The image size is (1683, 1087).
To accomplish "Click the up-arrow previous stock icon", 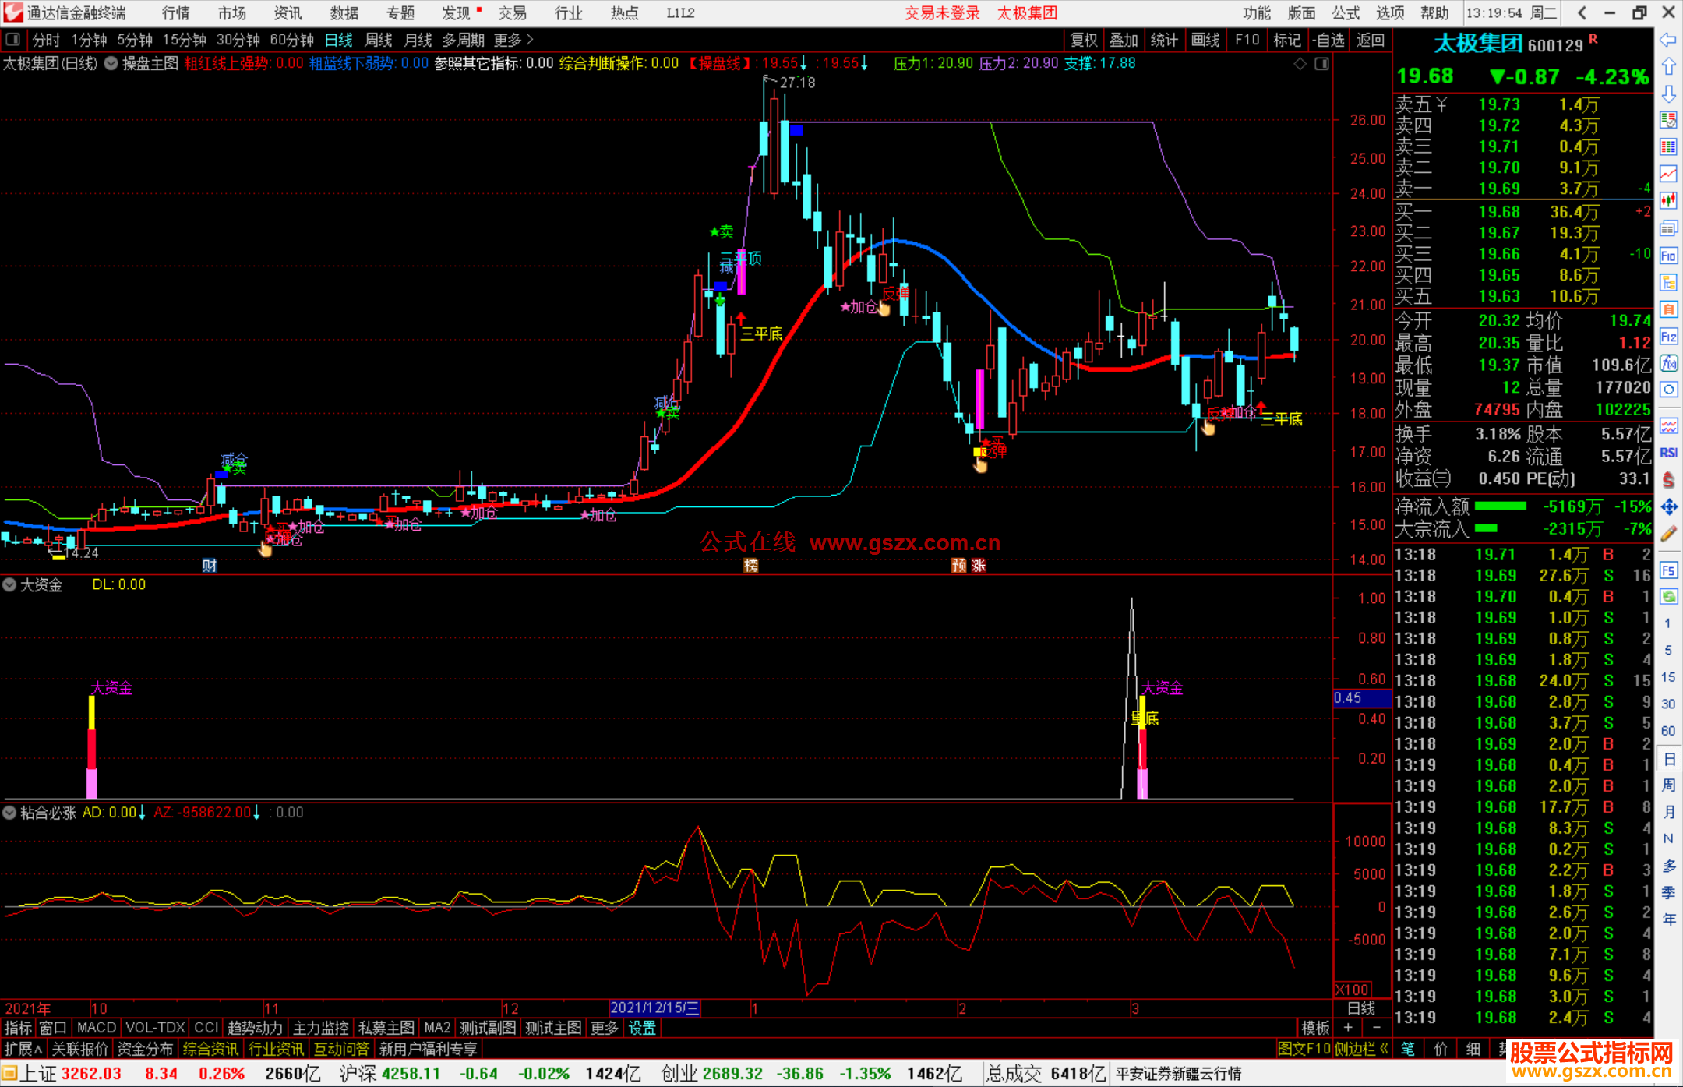I will 1668,66.
